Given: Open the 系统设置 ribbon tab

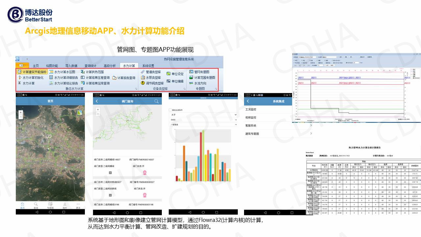Looking at the screenshot, I should tap(148, 66).
